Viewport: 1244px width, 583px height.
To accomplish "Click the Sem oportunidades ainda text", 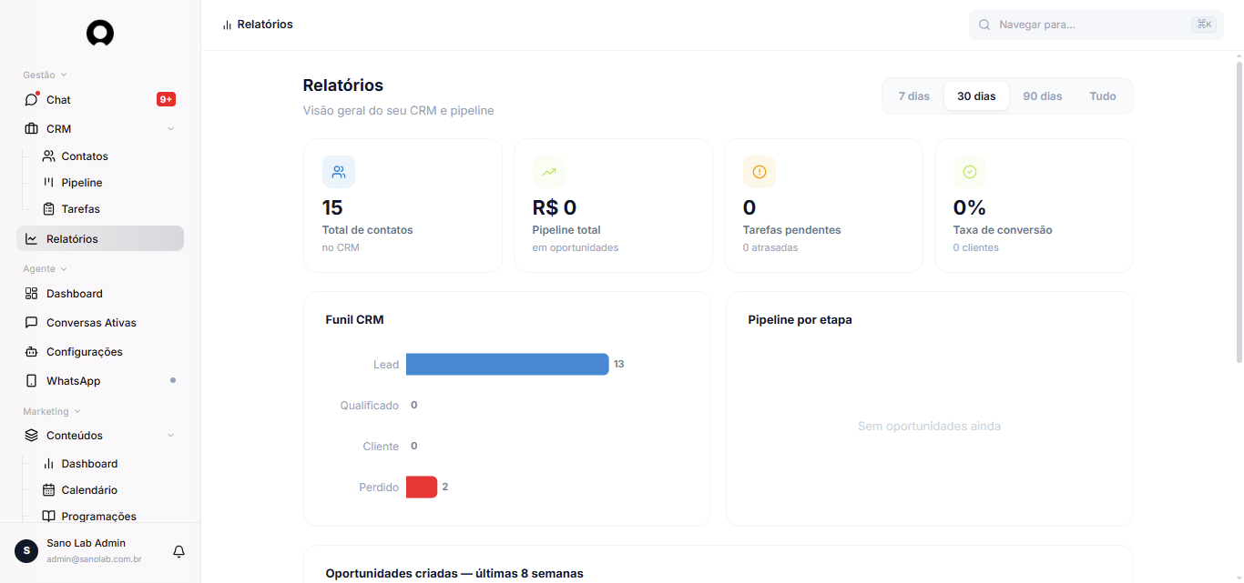I will coord(929,426).
